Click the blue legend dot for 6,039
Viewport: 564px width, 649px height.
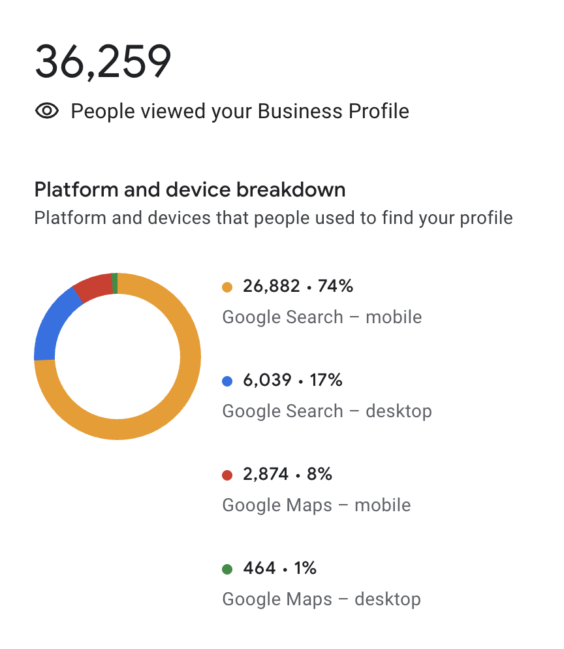point(227,381)
